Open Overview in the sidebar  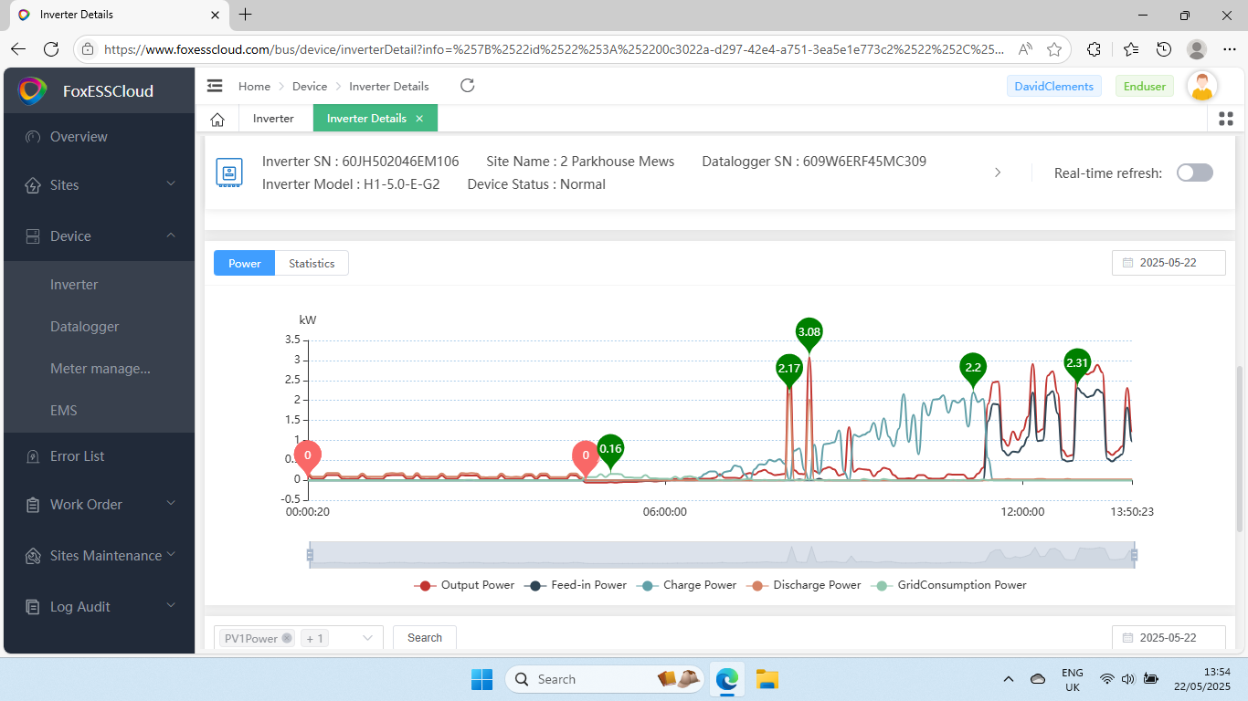pyautogui.click(x=79, y=137)
